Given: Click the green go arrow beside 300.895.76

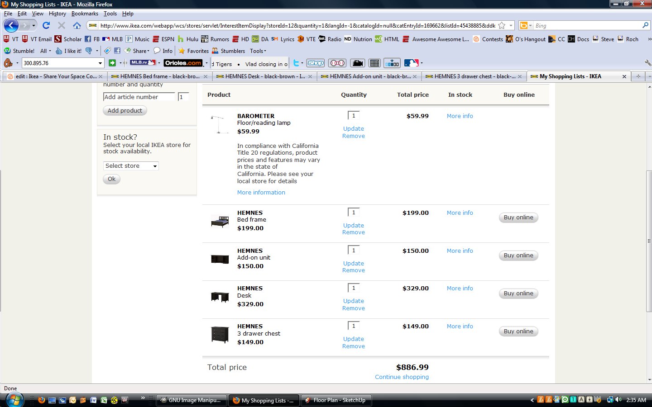Looking at the screenshot, I should tap(112, 63).
